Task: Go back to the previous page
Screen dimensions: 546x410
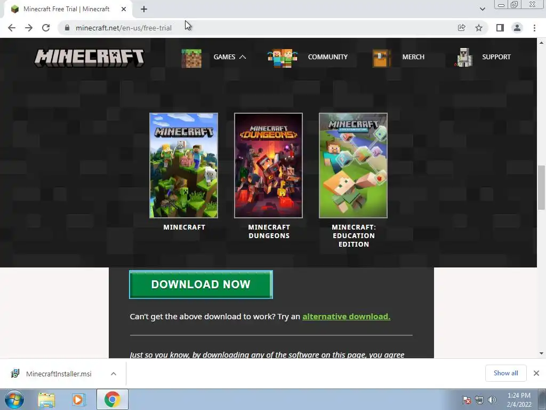Action: click(x=12, y=28)
